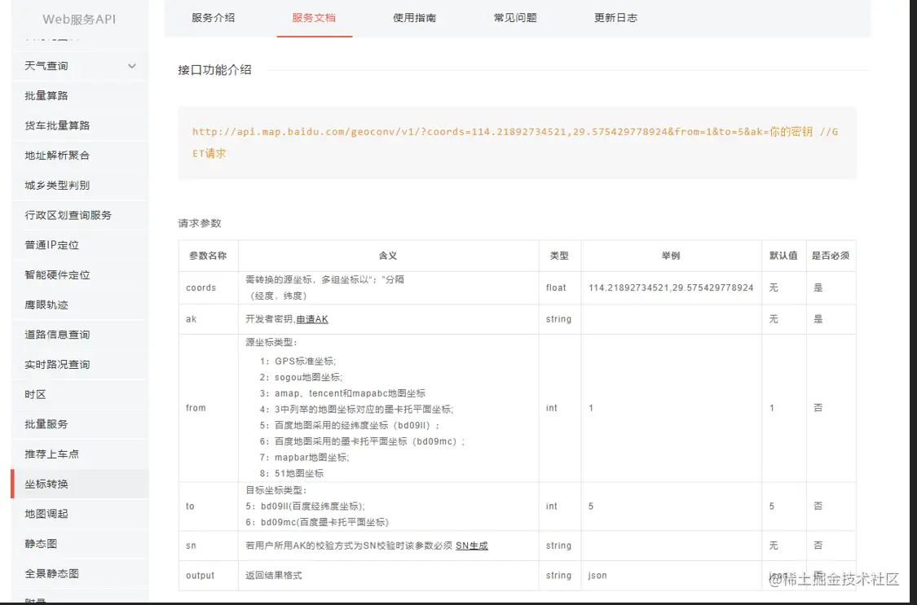Click '5：百度地图采用的经纬度坐标（bd09ll）' line
The image size is (917, 605).
pos(350,425)
